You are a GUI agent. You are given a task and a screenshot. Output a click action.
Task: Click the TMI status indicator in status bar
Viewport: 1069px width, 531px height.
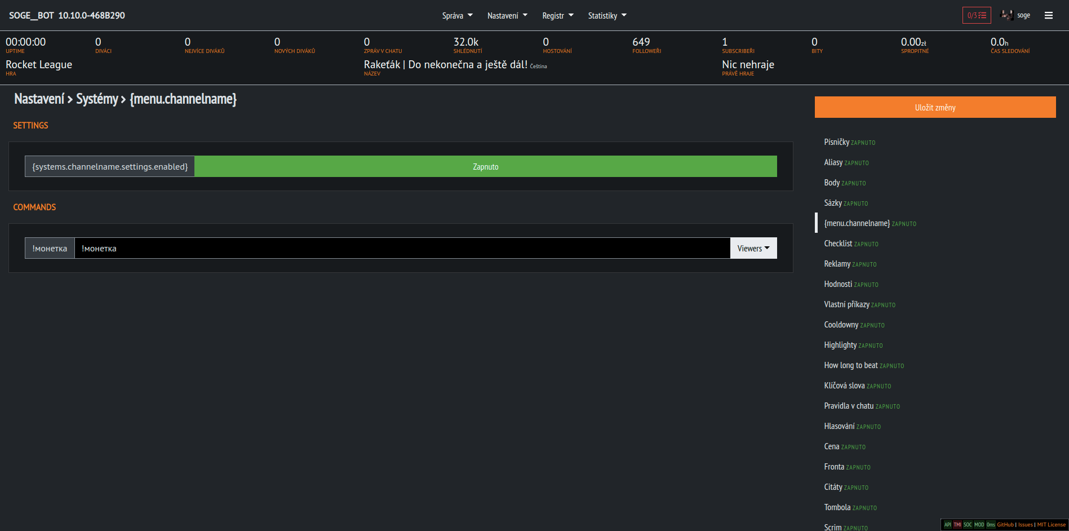click(957, 524)
